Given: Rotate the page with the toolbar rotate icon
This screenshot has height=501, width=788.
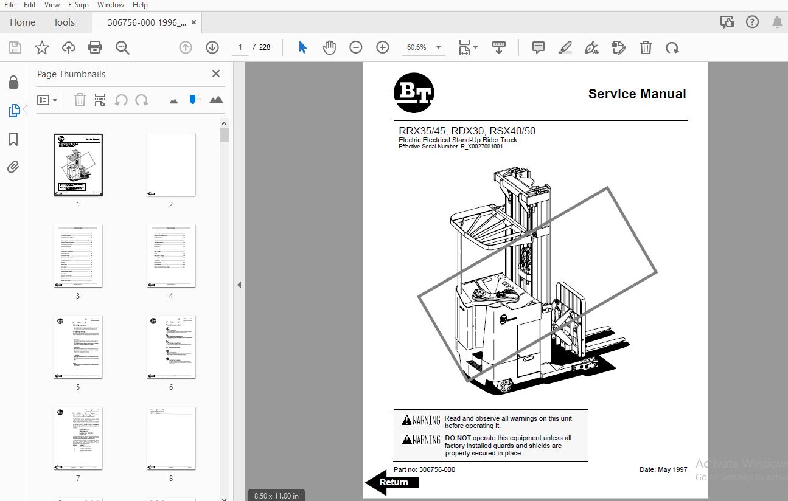Looking at the screenshot, I should [x=672, y=47].
